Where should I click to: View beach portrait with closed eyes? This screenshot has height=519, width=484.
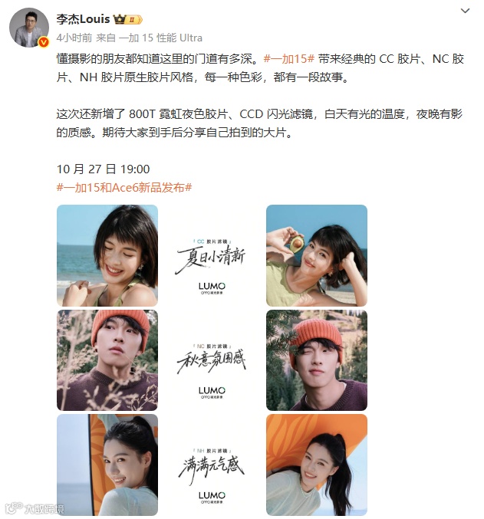[x=107, y=255]
